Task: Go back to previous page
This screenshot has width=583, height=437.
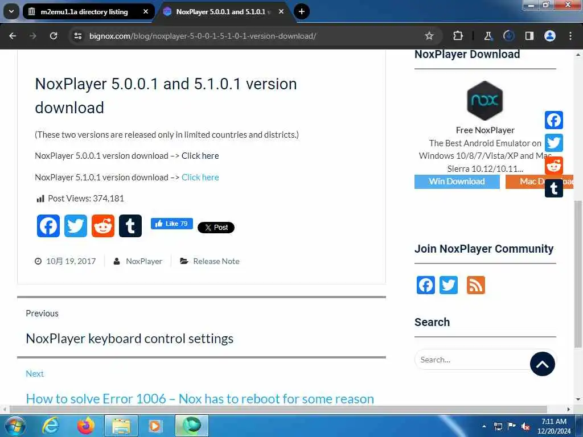Action: (x=13, y=36)
